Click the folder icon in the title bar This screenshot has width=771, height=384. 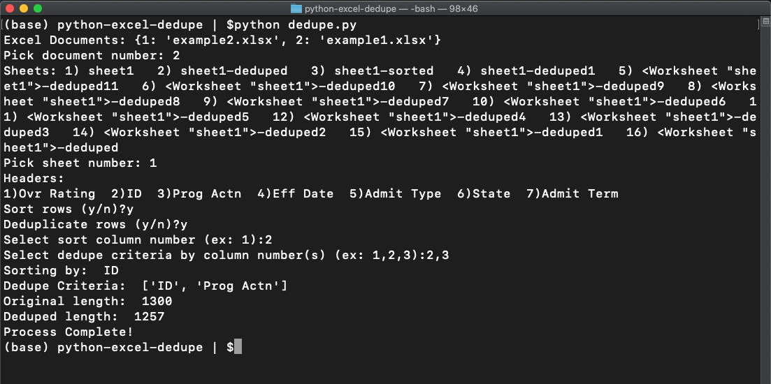[296, 8]
